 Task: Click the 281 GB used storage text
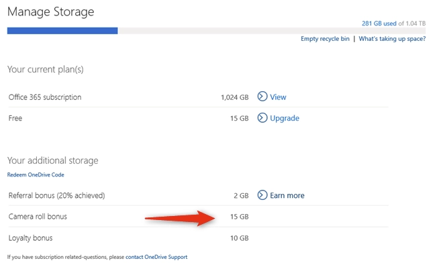379,23
